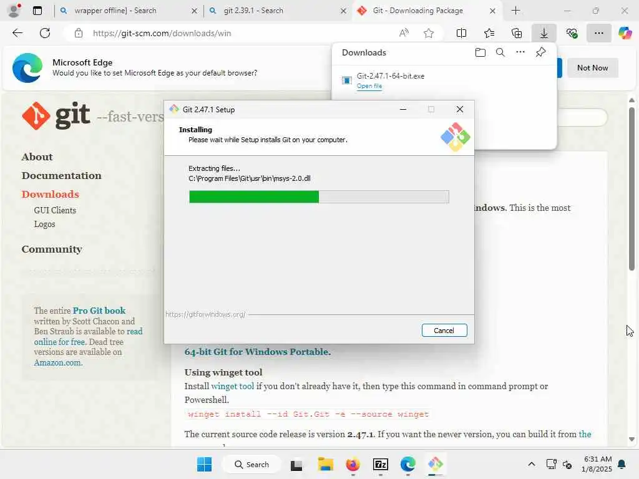This screenshot has height=479, width=639.
Task: Open the Community section link
Action: 52,249
